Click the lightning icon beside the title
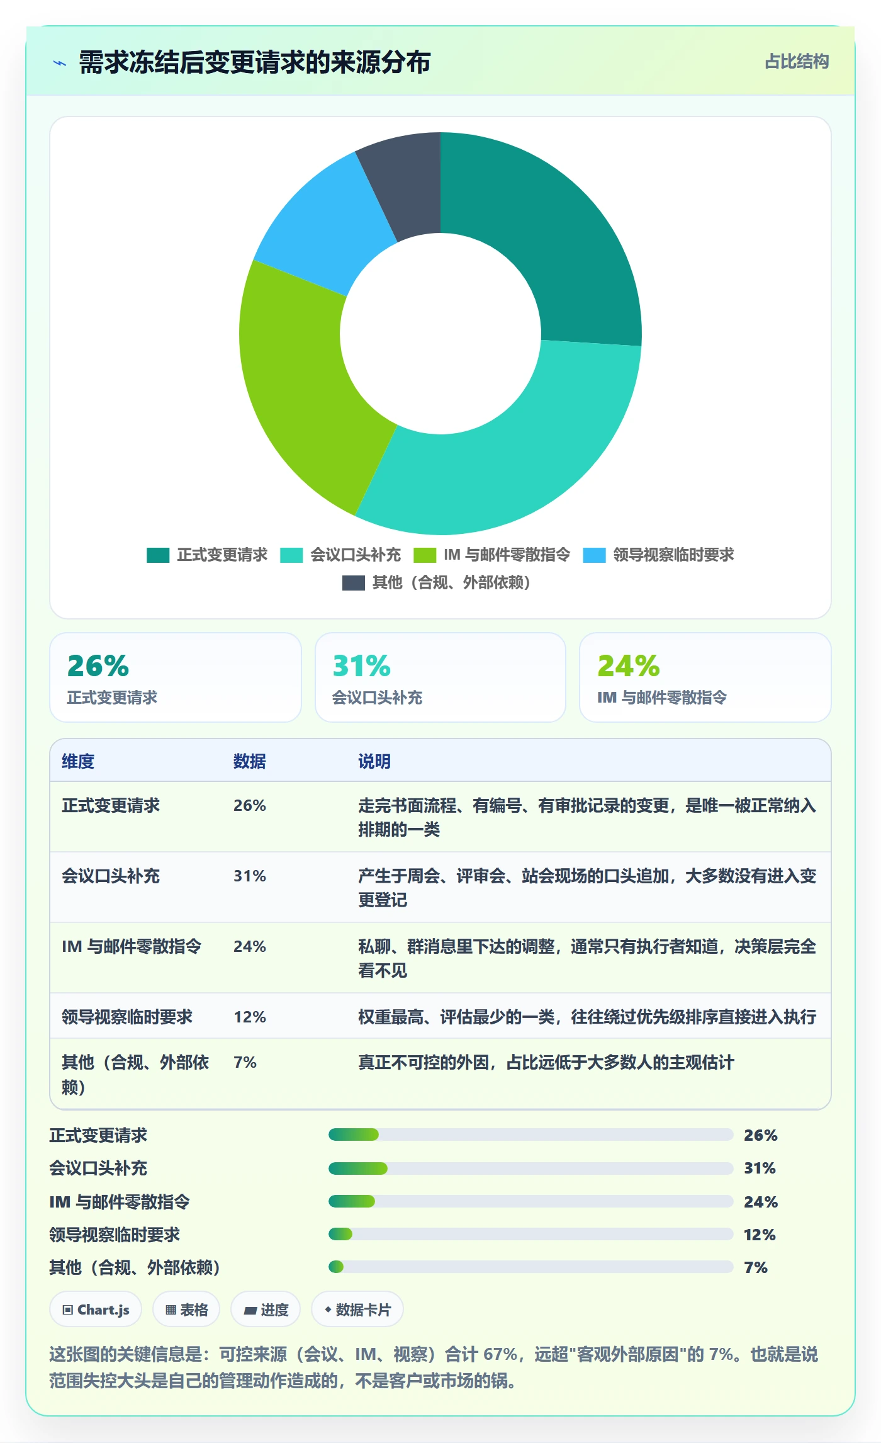 [60, 63]
